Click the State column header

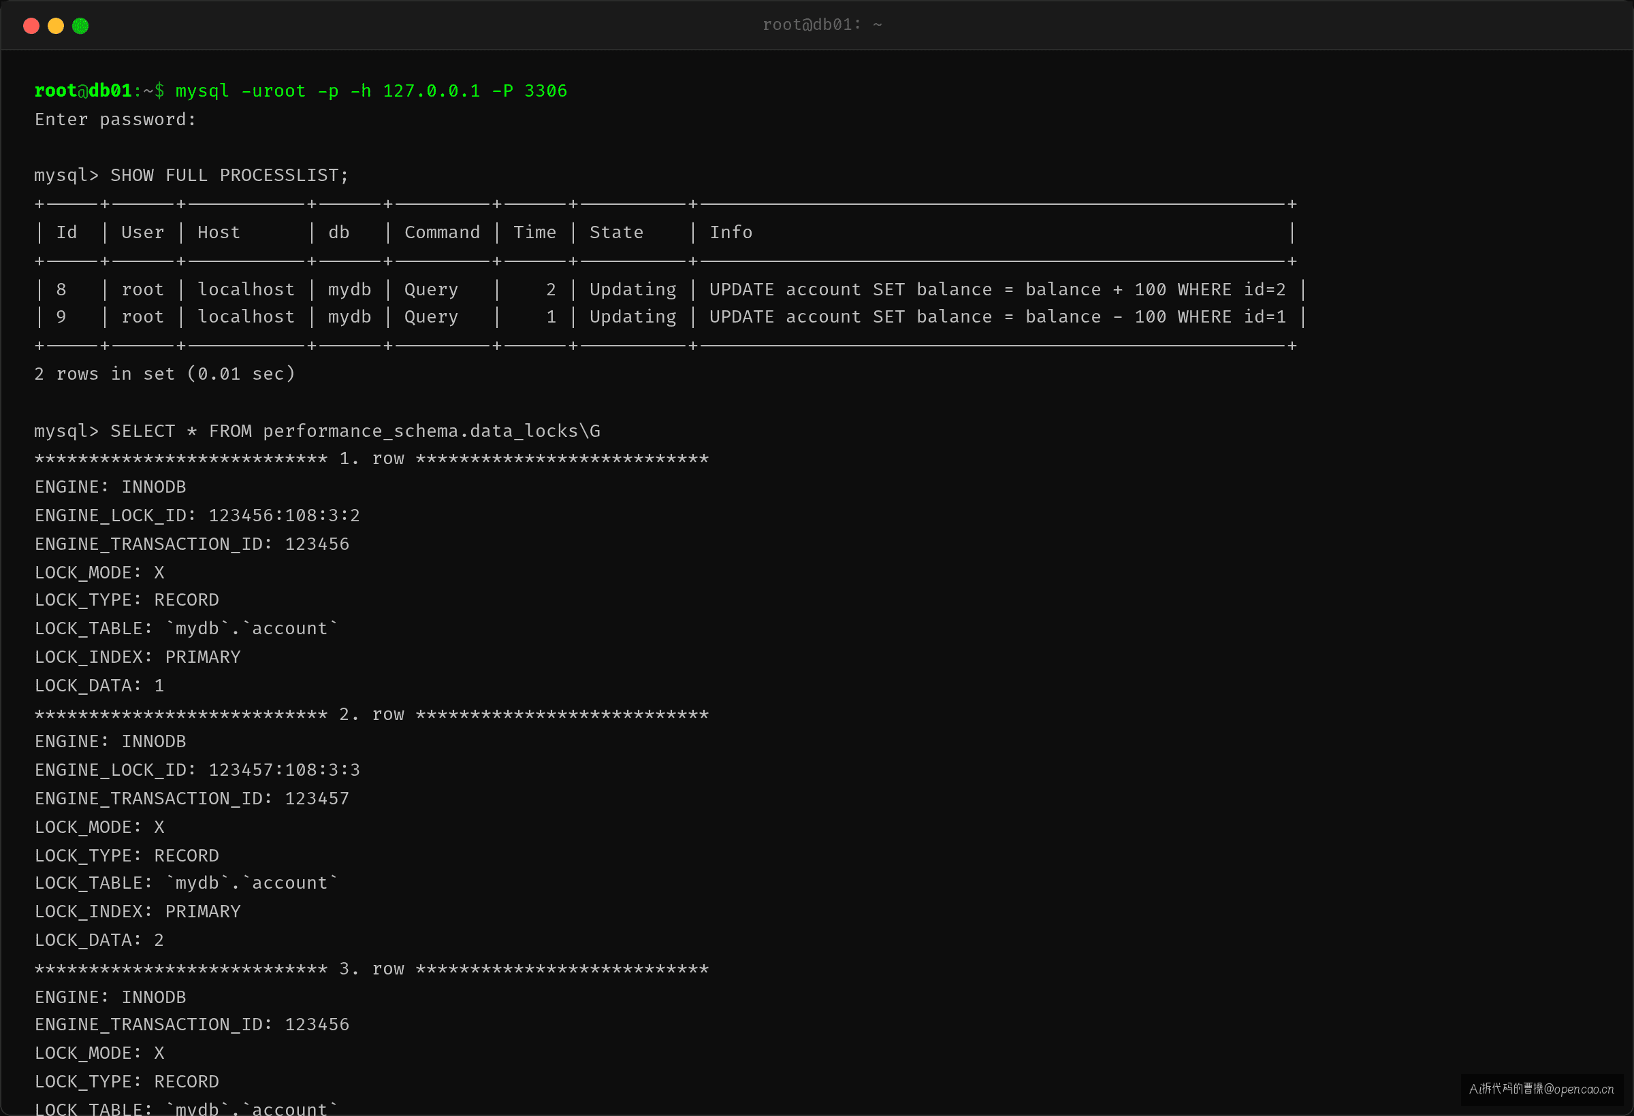pos(617,233)
